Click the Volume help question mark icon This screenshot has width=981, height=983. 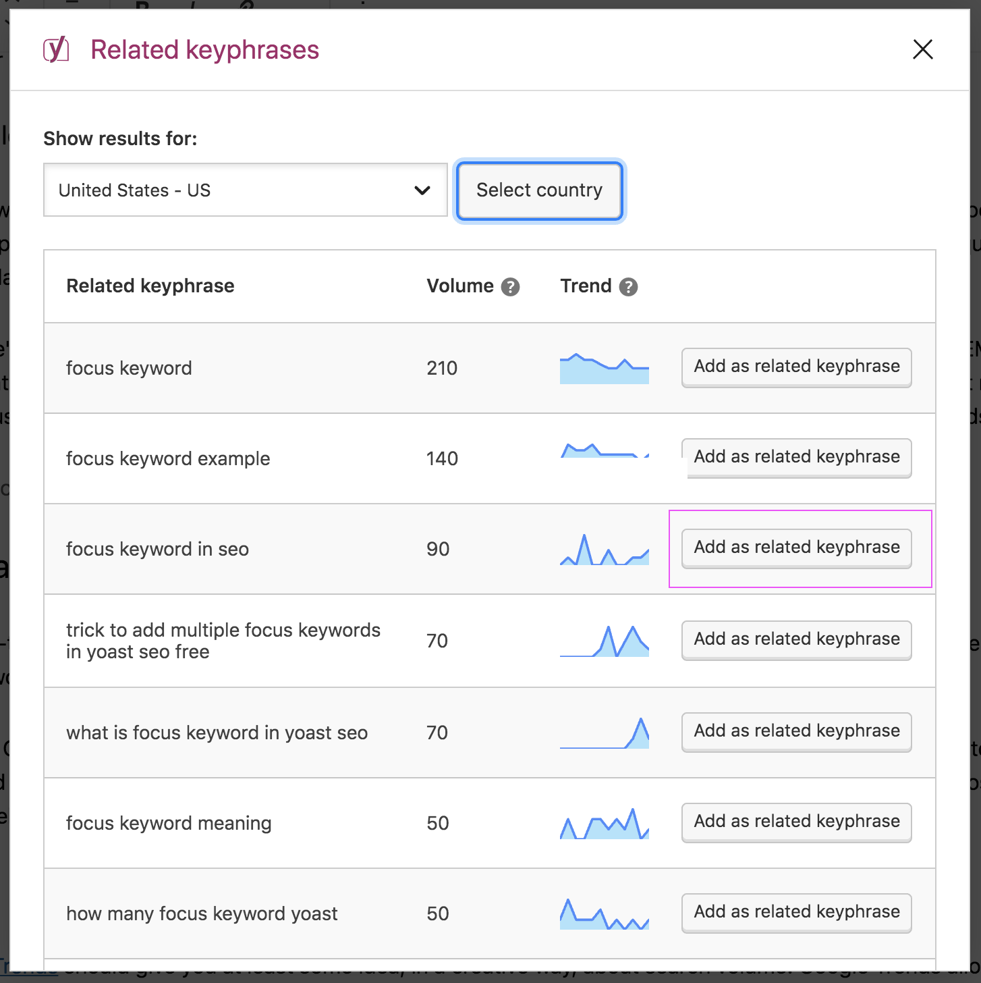(x=511, y=287)
